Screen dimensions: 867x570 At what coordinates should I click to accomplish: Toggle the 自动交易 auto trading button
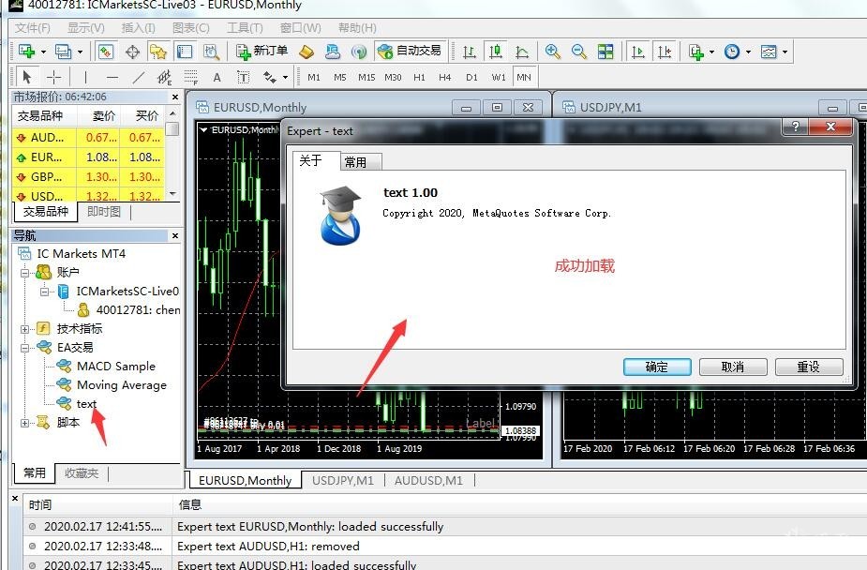tap(410, 52)
